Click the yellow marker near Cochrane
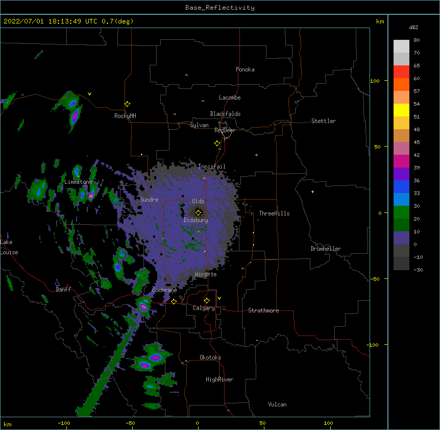This screenshot has width=440, height=430. tap(174, 301)
